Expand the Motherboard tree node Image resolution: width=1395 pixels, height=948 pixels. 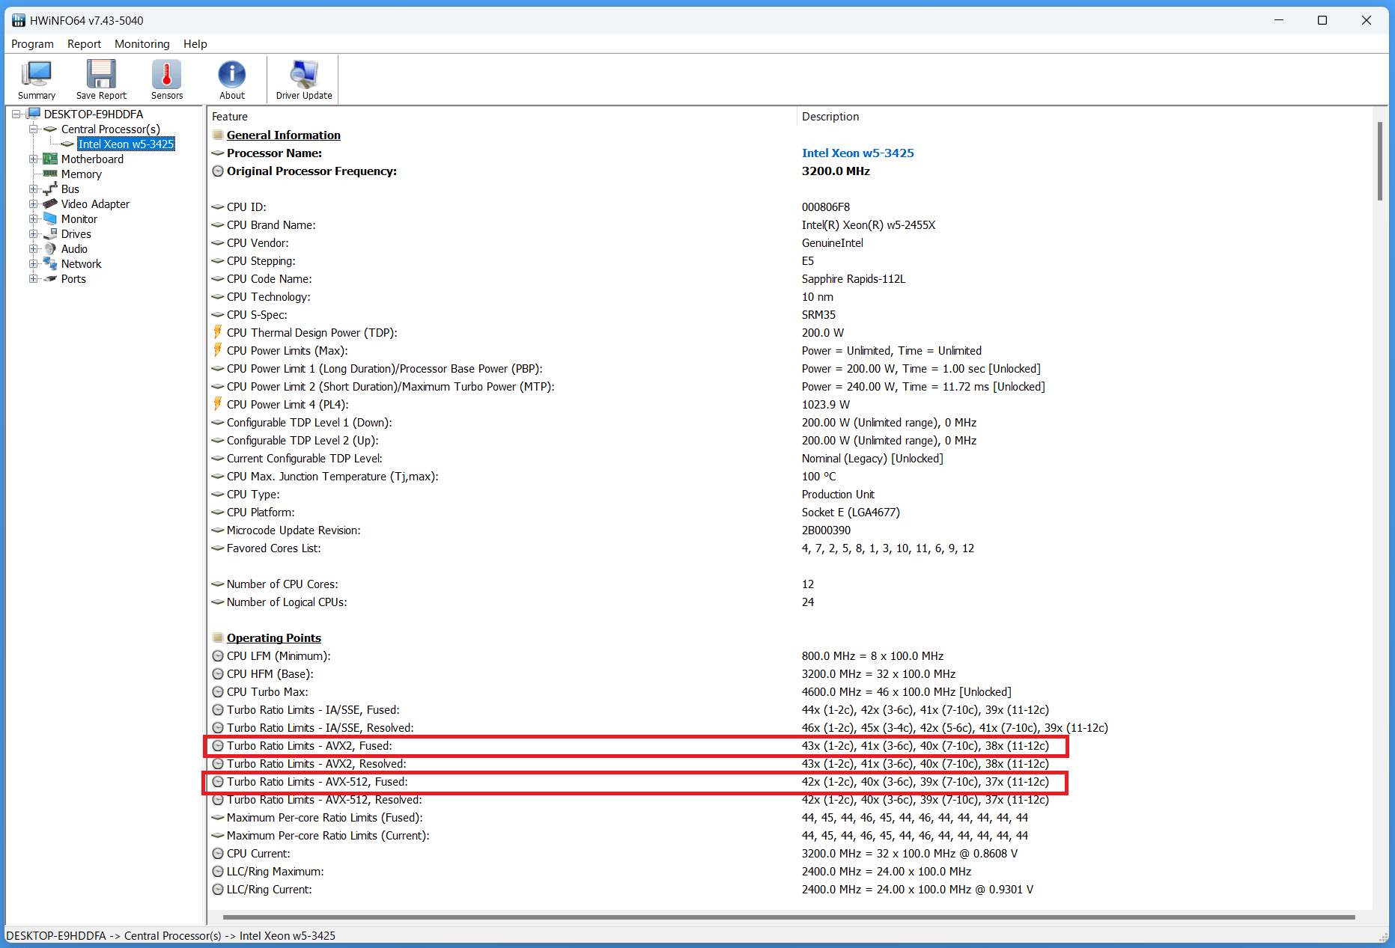pyautogui.click(x=33, y=159)
